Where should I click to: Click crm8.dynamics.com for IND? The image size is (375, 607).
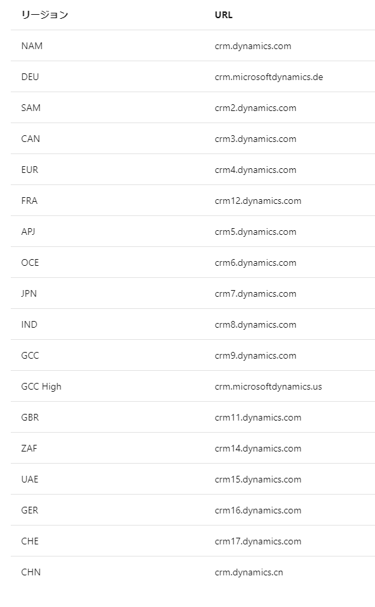(255, 325)
